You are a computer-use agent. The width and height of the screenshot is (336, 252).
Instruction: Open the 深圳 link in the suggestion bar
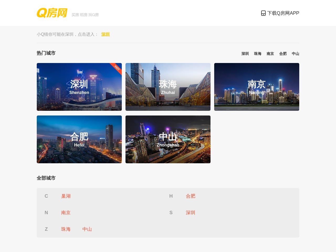(106, 34)
